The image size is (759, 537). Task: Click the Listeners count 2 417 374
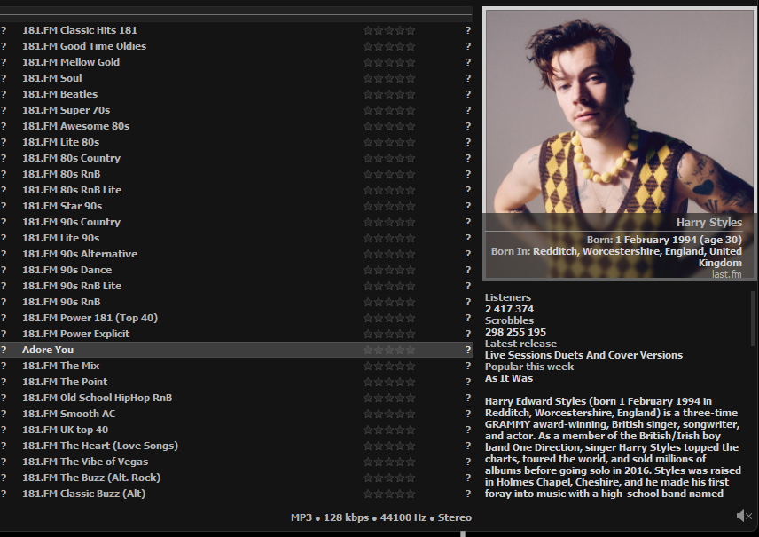coord(509,309)
